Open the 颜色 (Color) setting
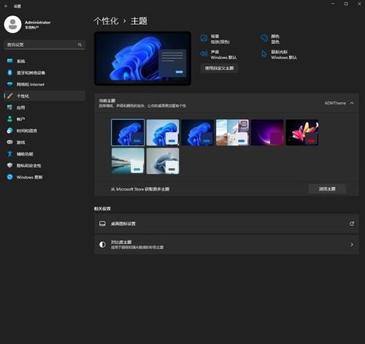 coord(270,39)
